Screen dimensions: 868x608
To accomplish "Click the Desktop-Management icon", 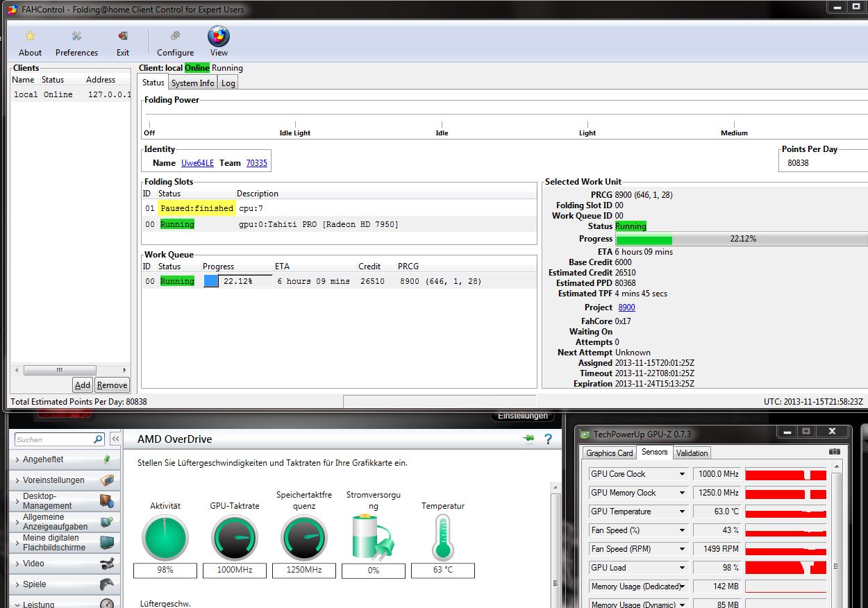I will coord(106,500).
